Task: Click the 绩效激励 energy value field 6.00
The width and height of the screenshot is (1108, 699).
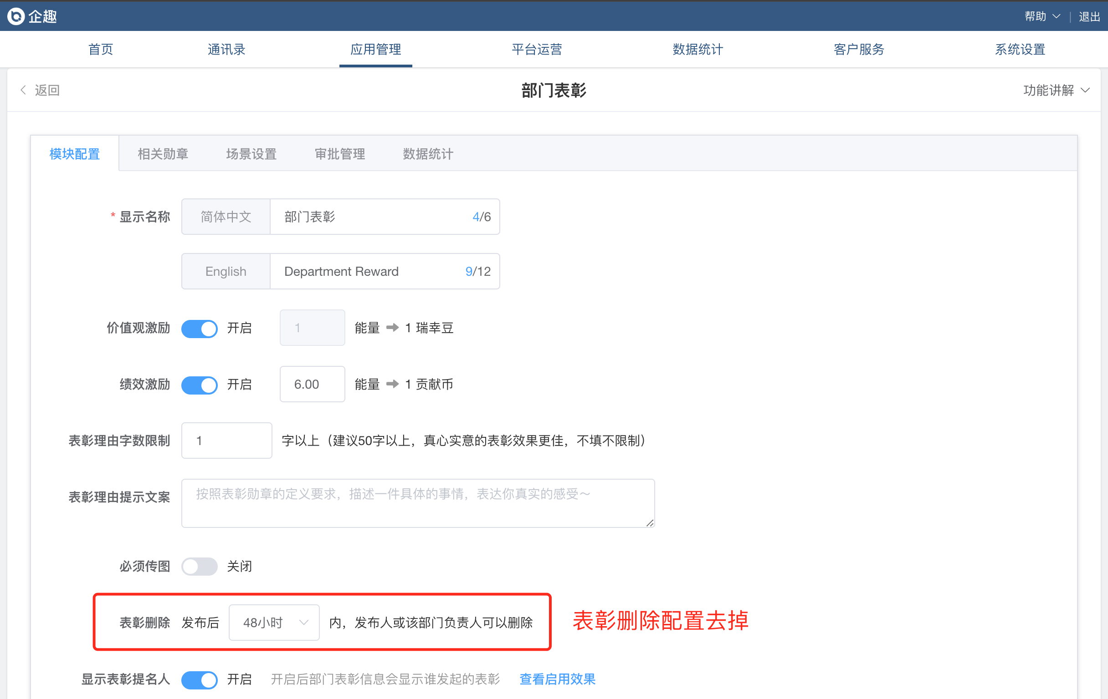Action: [312, 384]
